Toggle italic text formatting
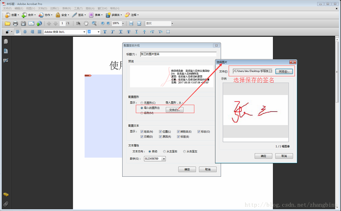 tap(113, 32)
